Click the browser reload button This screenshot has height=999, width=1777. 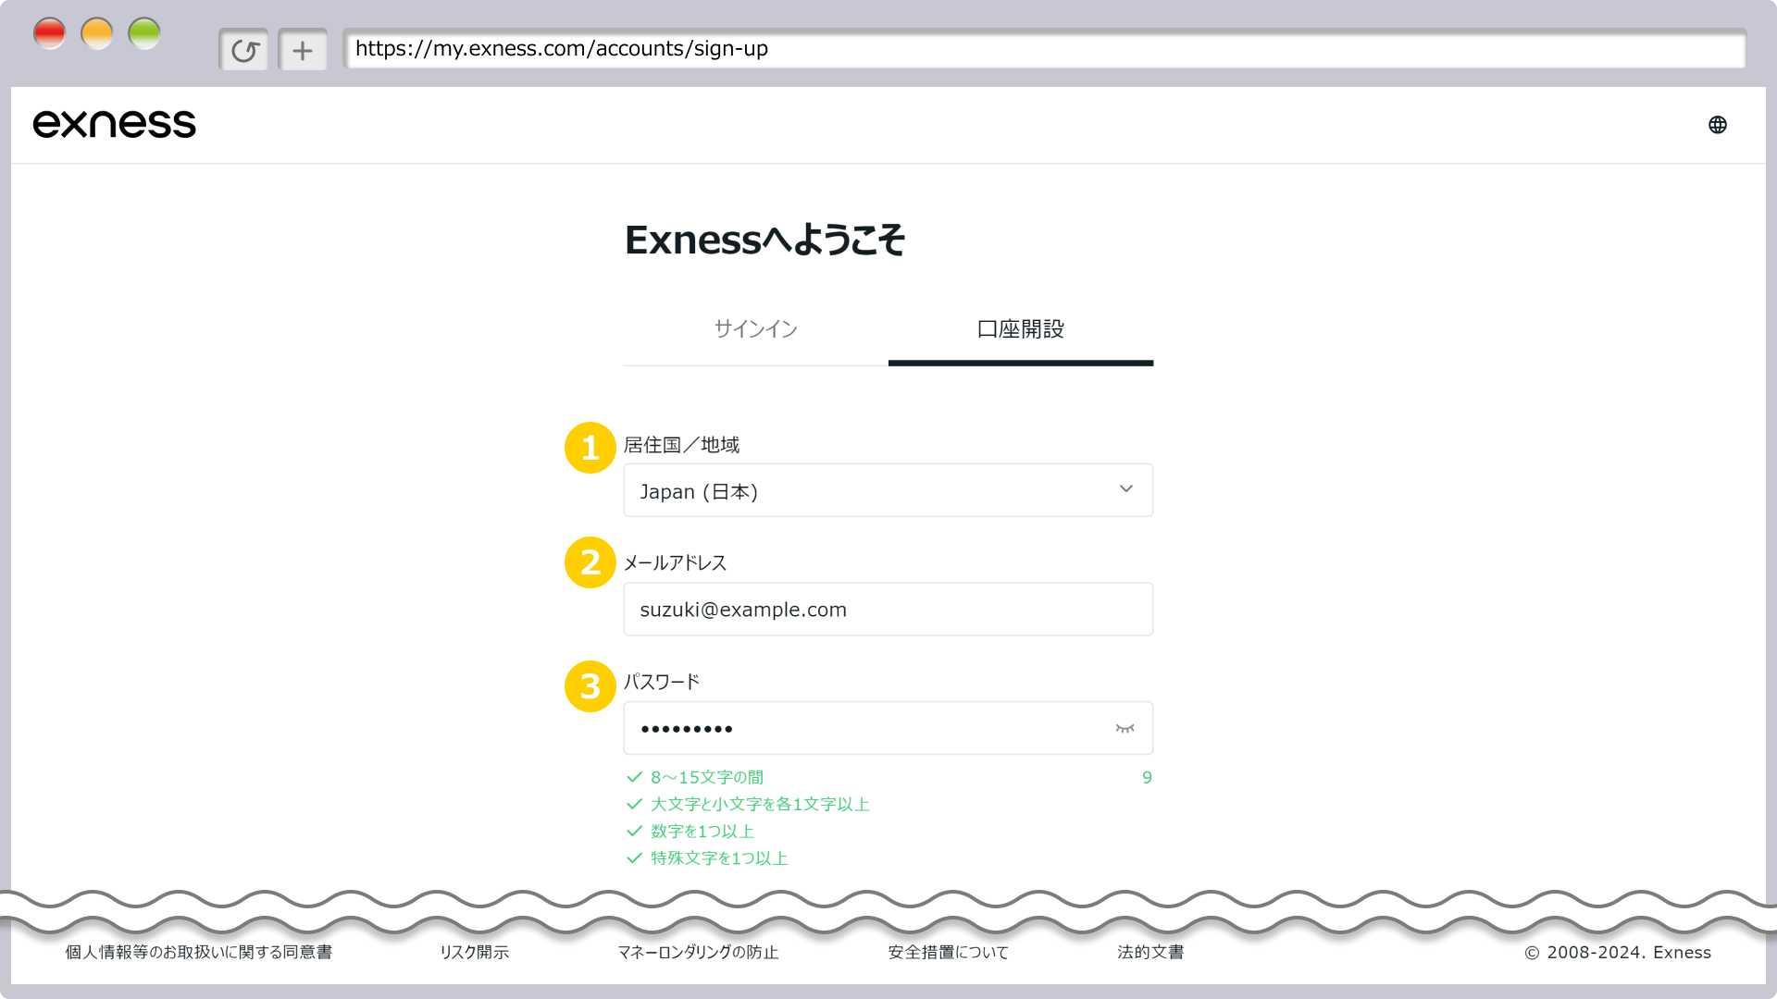(244, 50)
